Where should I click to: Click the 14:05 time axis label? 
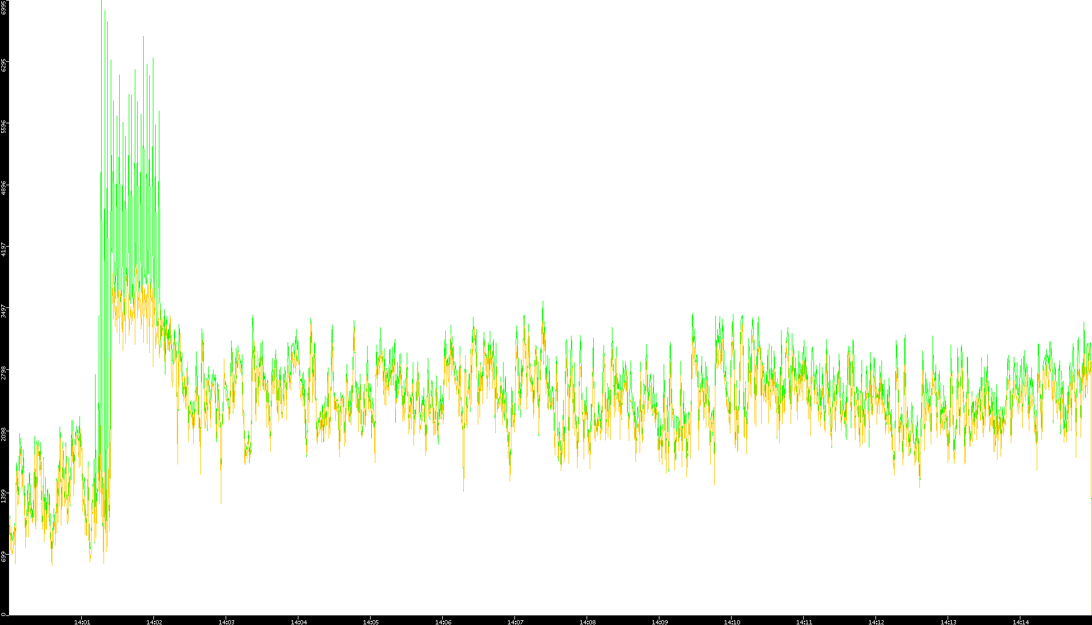[x=371, y=621]
